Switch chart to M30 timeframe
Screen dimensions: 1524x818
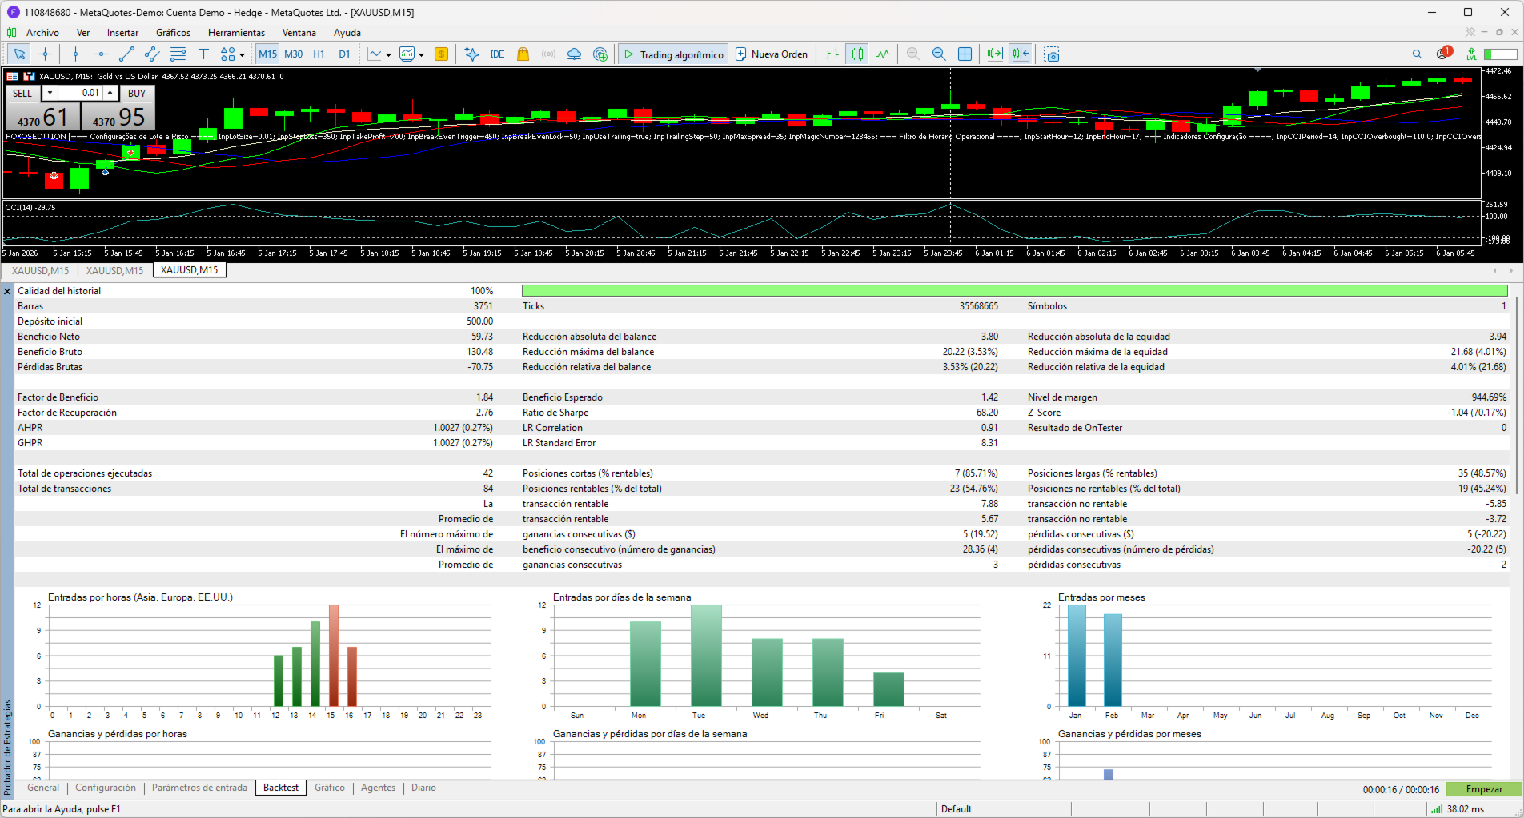294,54
